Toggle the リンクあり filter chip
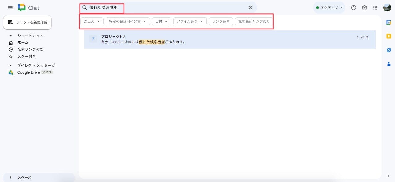The image size is (395, 182). click(221, 21)
